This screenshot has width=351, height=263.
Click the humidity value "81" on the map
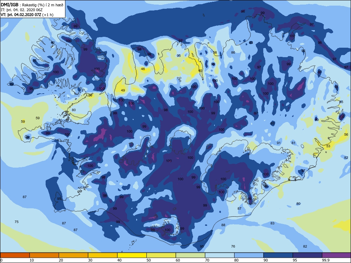point(293,143)
